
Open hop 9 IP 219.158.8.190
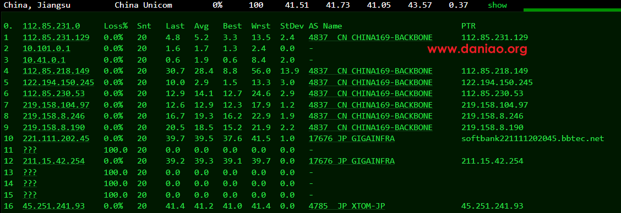53,128
